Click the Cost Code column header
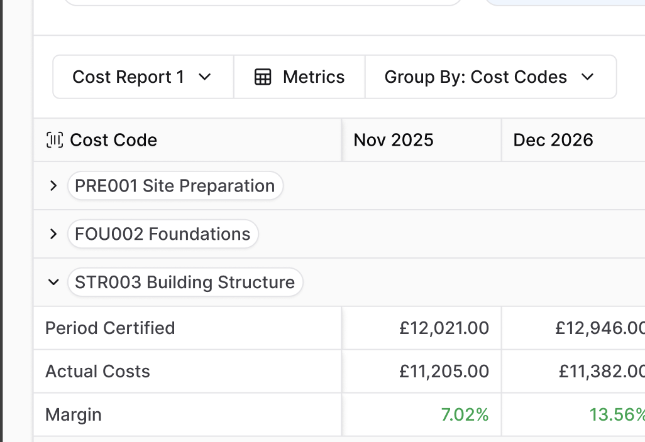The image size is (645, 442). point(113,140)
